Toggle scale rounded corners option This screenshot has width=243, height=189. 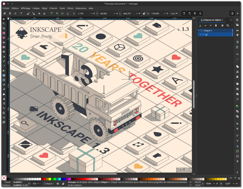[189, 13]
